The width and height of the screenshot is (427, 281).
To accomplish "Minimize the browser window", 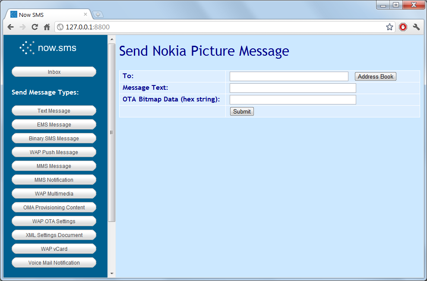I will click(383, 5).
